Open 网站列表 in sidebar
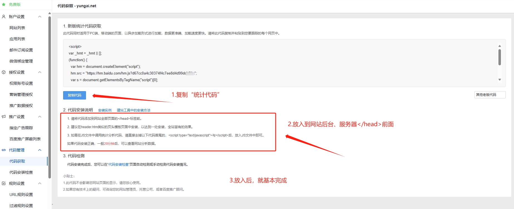The image size is (514, 209). point(17,28)
